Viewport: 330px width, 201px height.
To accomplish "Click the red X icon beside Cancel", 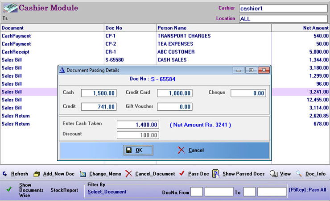I will tap(181, 150).
